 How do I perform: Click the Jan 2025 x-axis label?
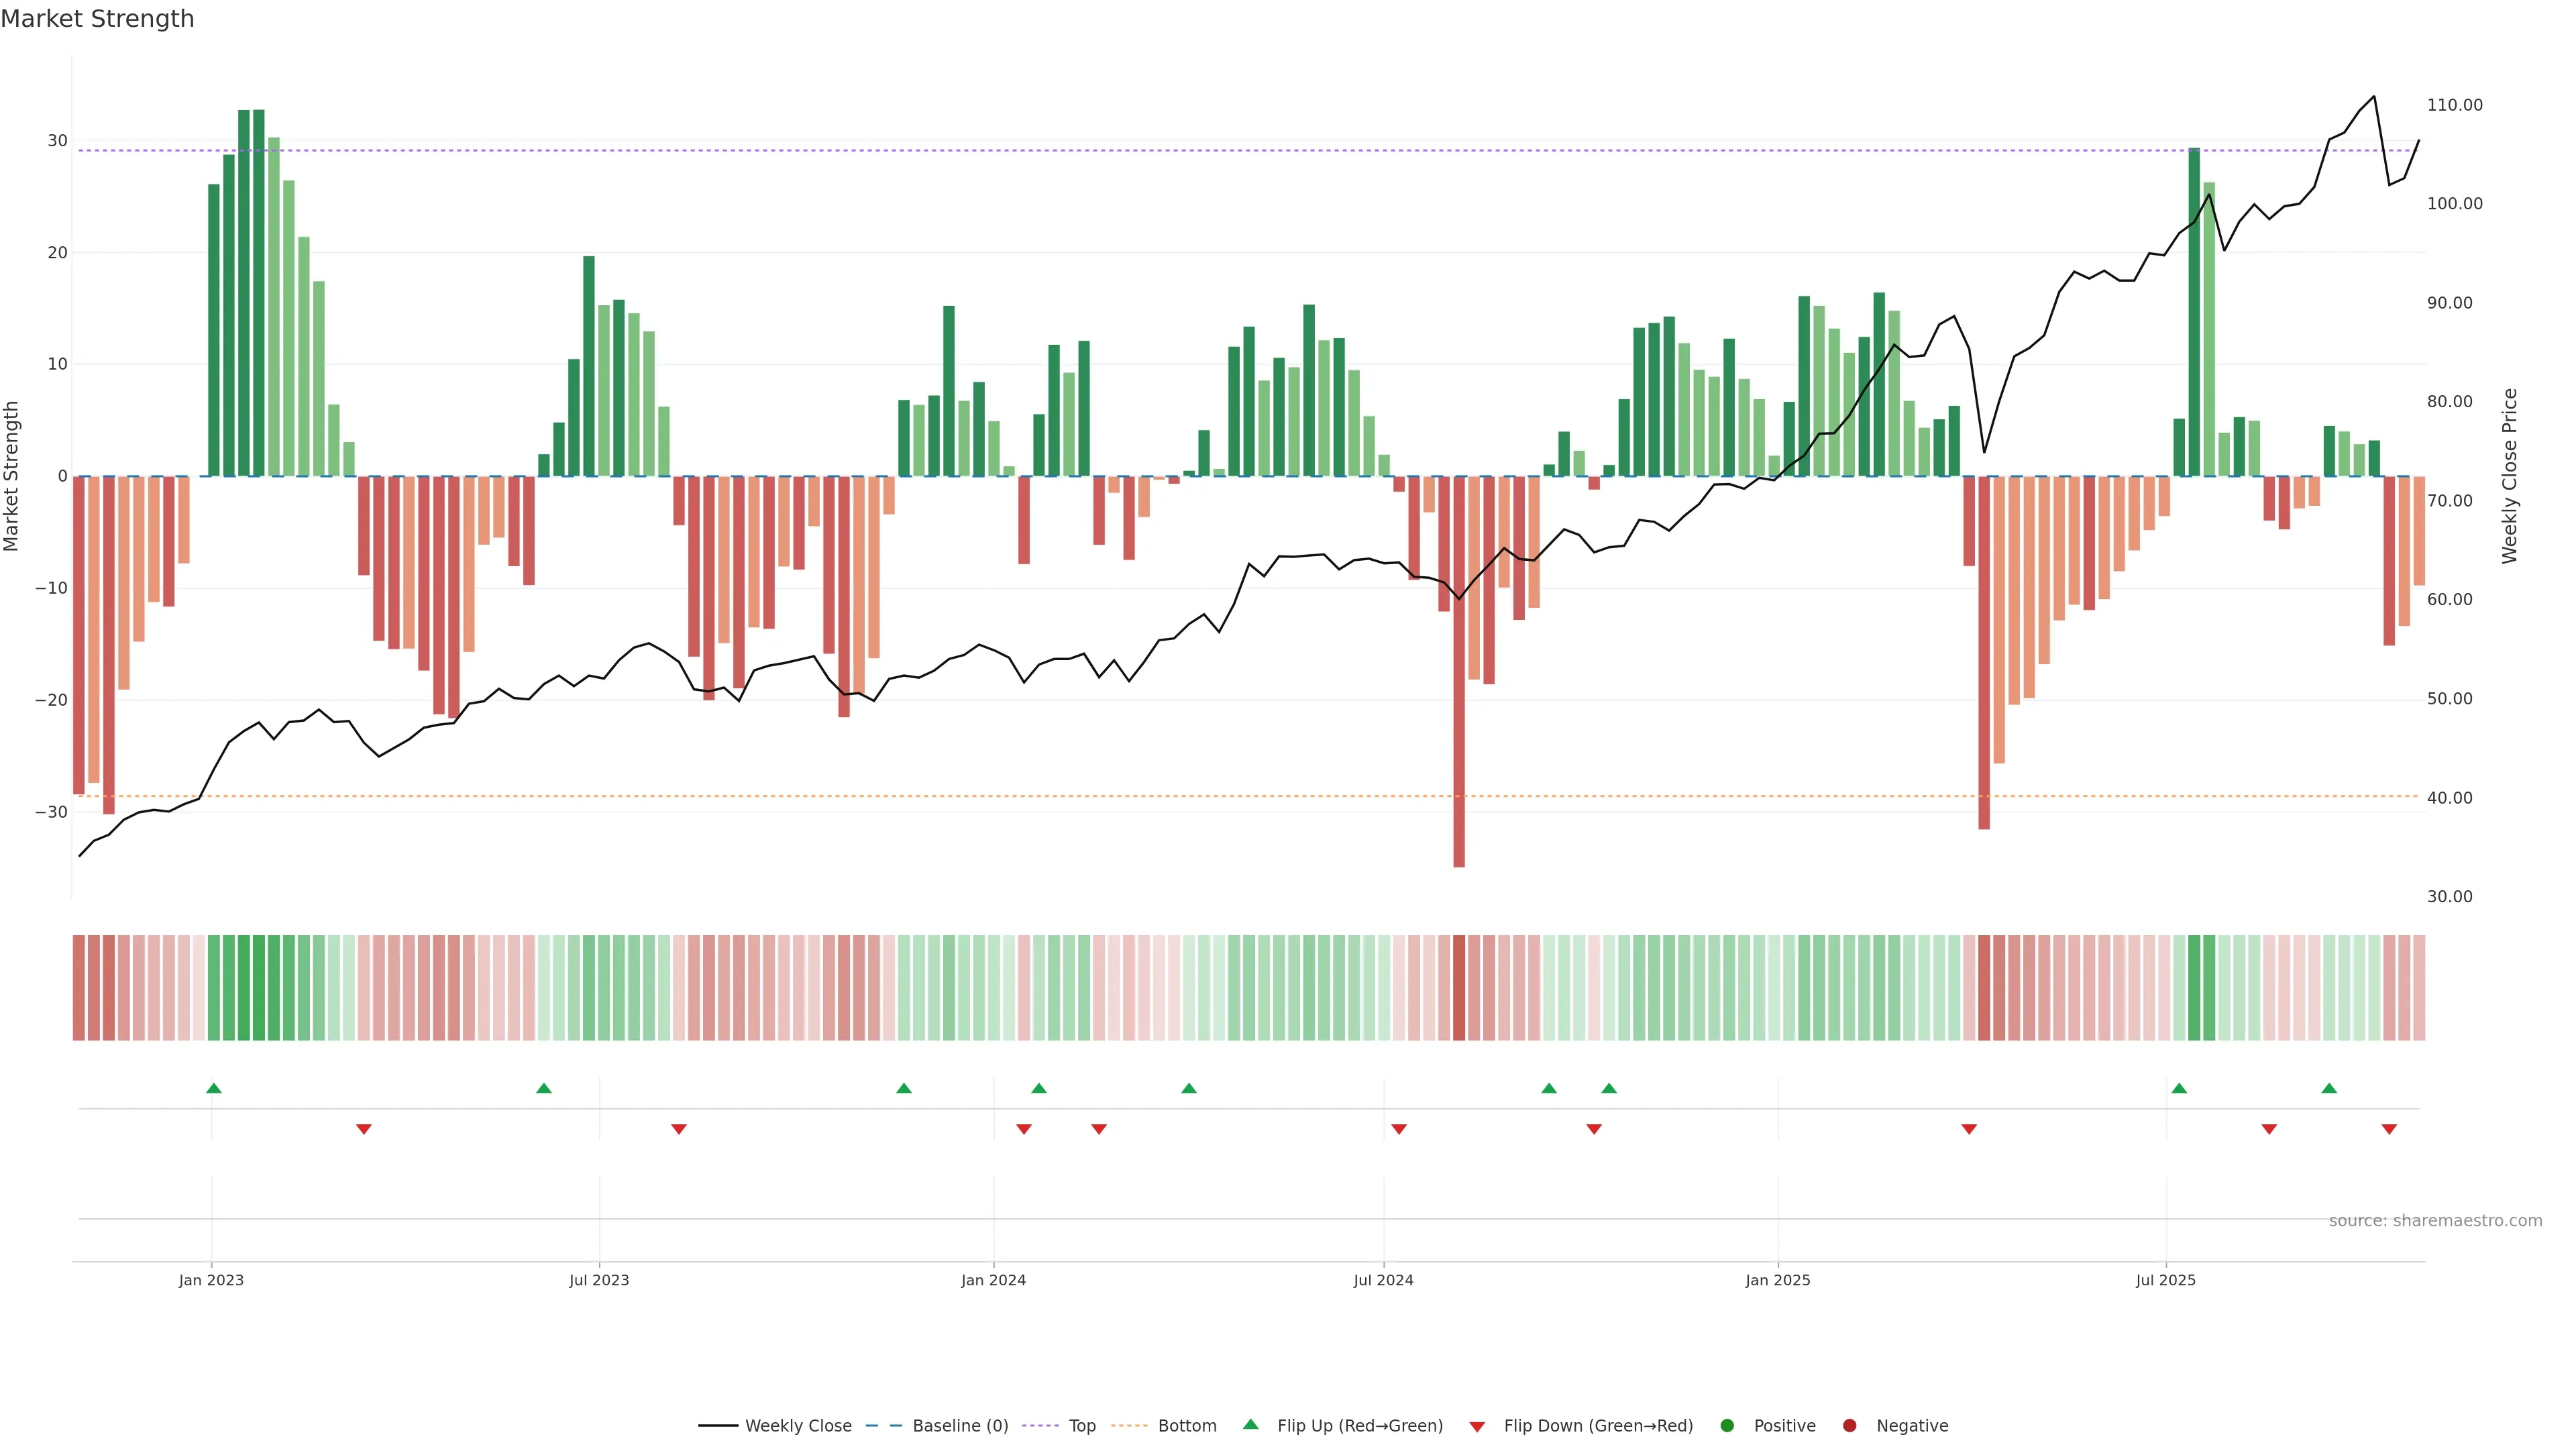point(1777,1280)
